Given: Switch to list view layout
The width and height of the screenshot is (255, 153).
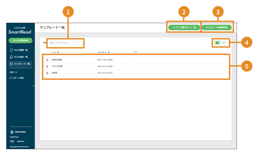Looking at the screenshot, I should [217, 43].
